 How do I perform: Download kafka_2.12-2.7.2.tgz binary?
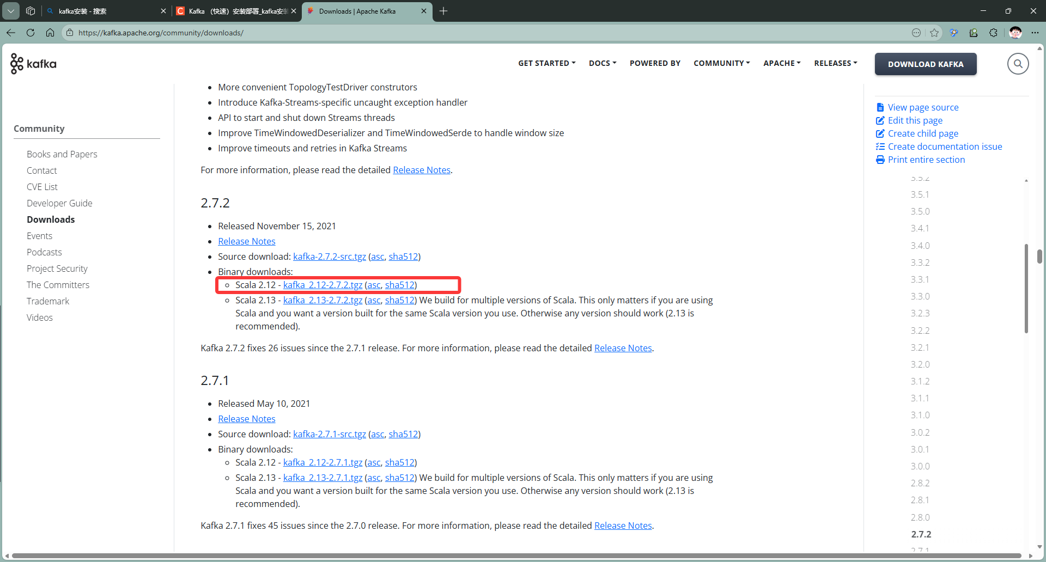323,285
